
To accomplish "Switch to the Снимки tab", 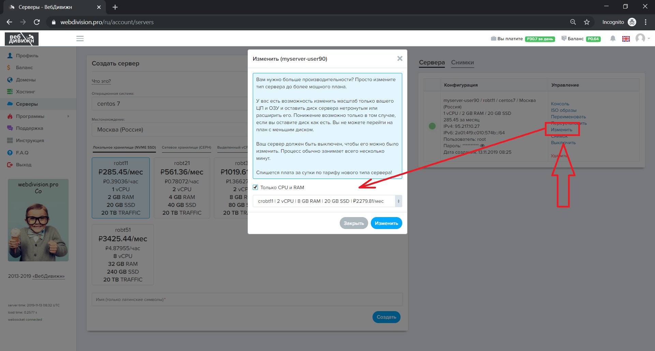I will click(x=462, y=62).
